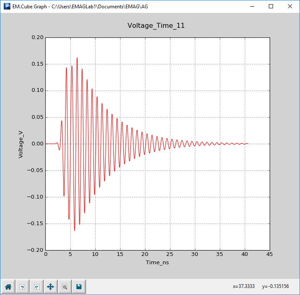This screenshot has height=295, width=300.
Task: Activate the Pan axes tool
Action: [x=51, y=287]
